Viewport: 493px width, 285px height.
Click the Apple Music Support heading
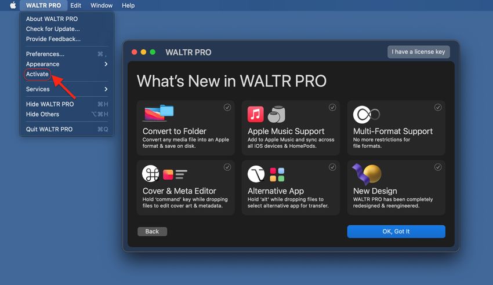(286, 131)
